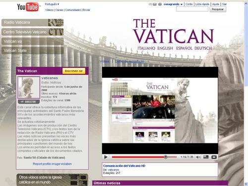Open the Vatican.va banner button
248x186 pixels.
click(33, 41)
